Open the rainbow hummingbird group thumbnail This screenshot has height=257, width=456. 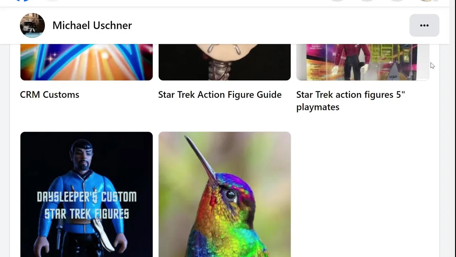(224, 195)
